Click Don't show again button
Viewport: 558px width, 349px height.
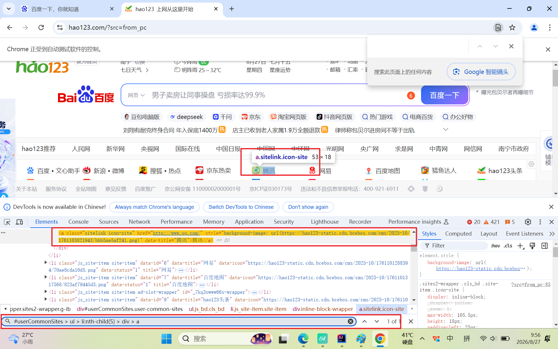tap(308, 207)
